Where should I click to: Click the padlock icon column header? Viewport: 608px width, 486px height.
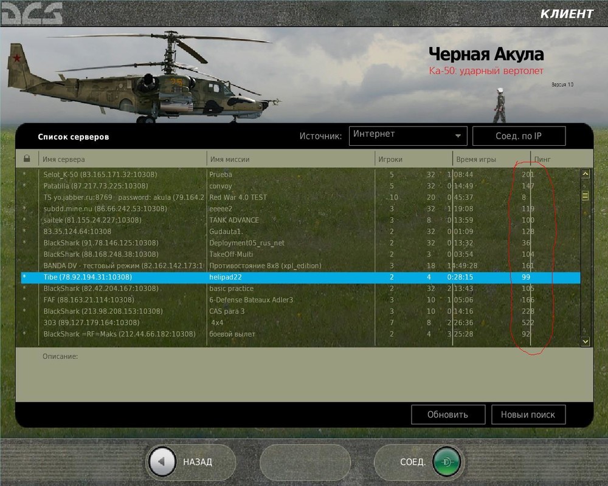tap(26, 159)
